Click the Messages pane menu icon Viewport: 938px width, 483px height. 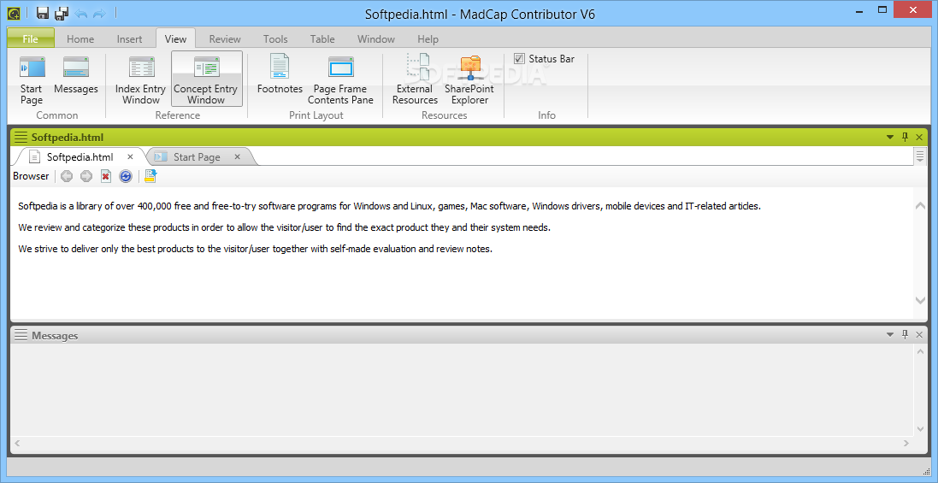click(x=21, y=335)
